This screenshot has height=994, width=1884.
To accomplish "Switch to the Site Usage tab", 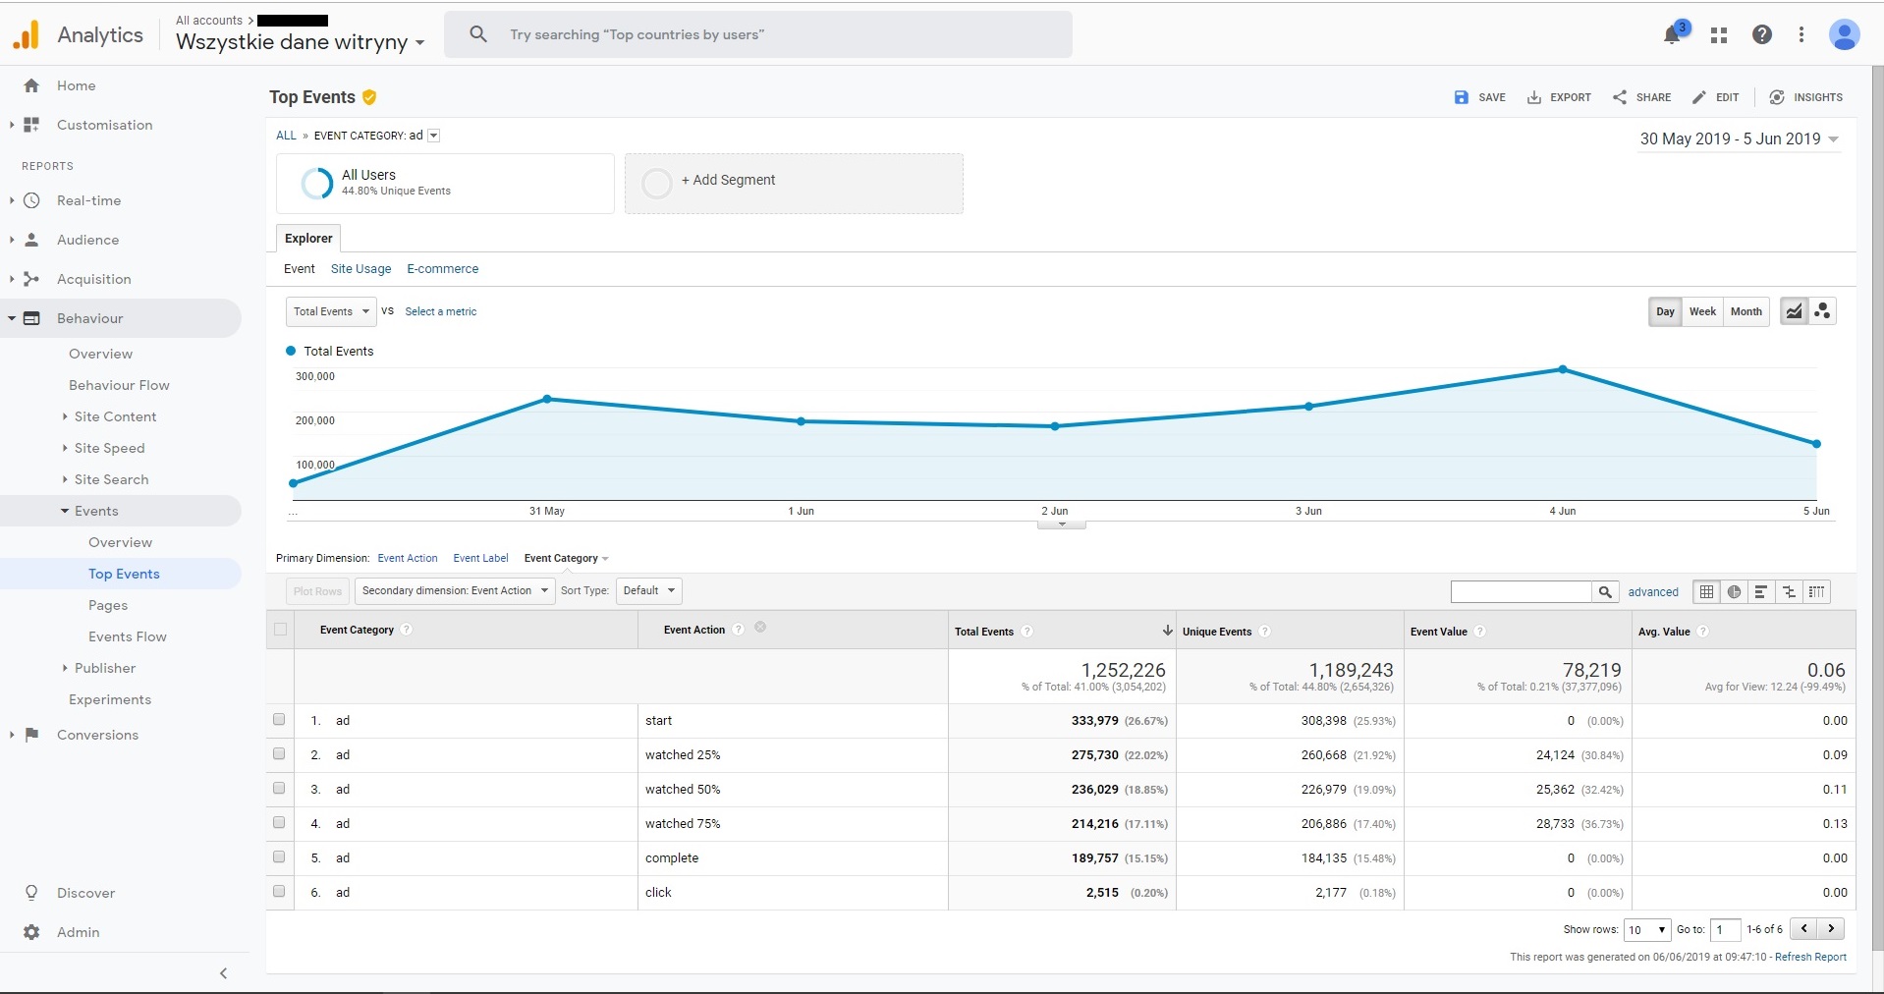I will point(360,269).
